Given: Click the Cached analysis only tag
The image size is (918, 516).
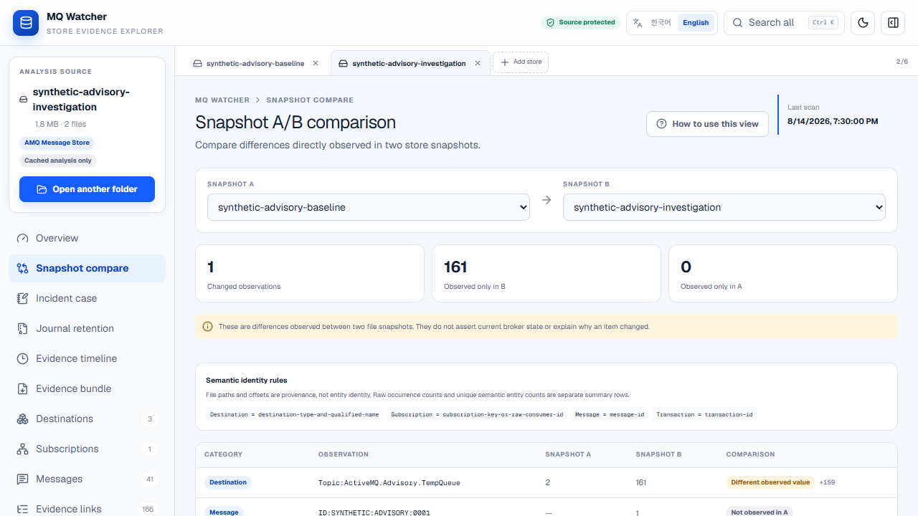Looking at the screenshot, I should [x=58, y=161].
